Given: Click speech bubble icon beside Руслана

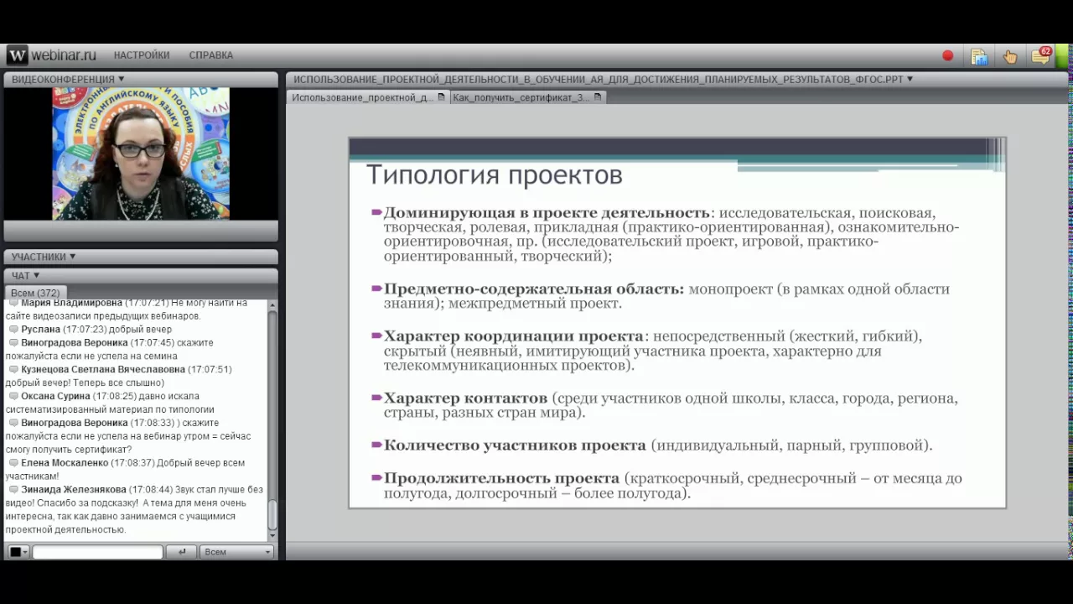Looking at the screenshot, I should [x=13, y=330].
